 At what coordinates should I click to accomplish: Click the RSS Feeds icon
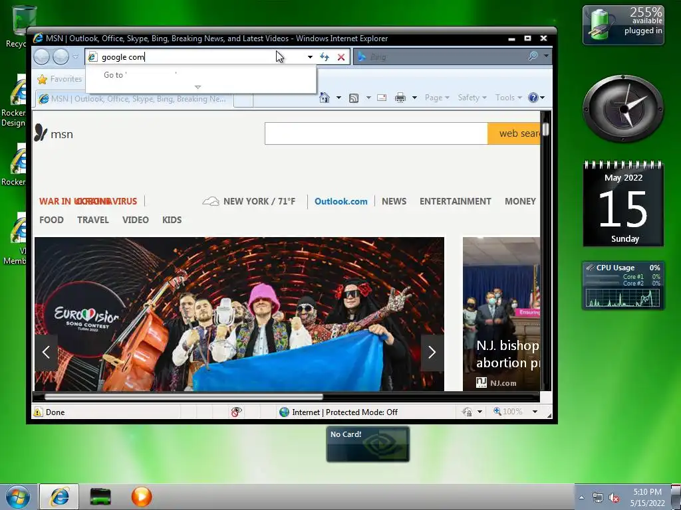354,98
